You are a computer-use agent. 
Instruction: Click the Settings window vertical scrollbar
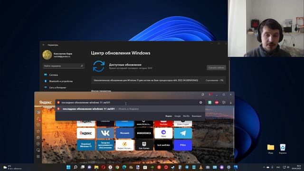pos(229,76)
